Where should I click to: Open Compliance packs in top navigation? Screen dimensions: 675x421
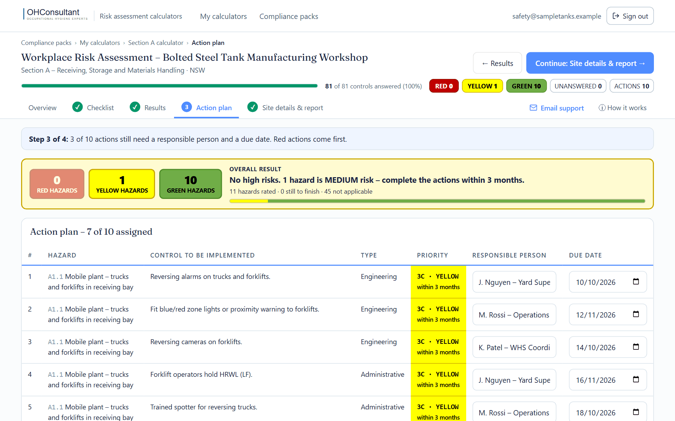point(289,16)
